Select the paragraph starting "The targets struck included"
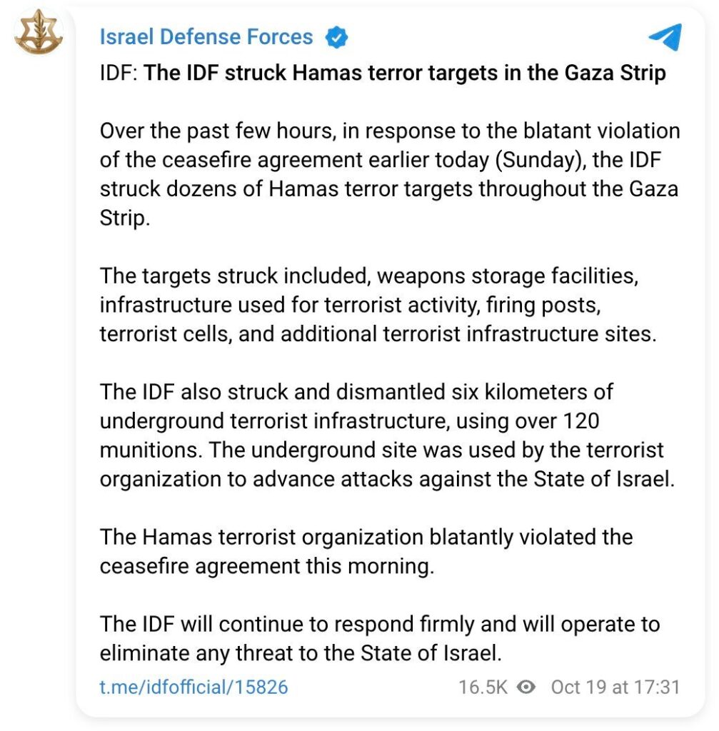 click(378, 305)
